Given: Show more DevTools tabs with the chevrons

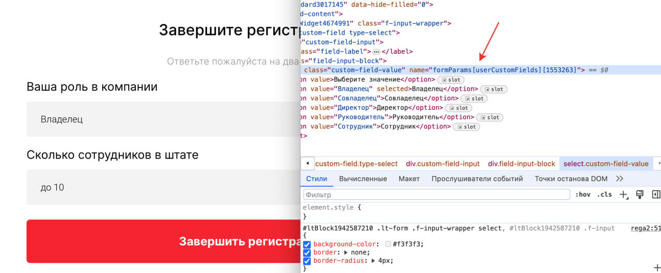Looking at the screenshot, I should coord(620,179).
